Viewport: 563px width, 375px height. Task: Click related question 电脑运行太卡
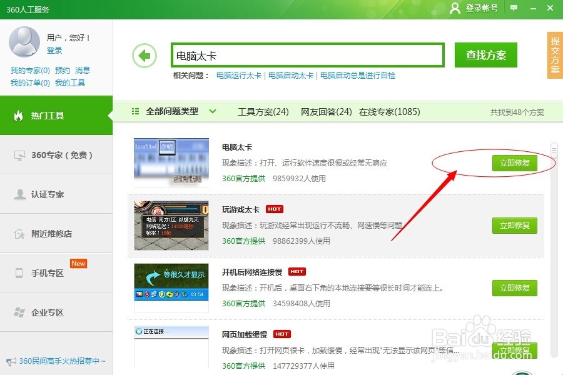click(x=239, y=76)
